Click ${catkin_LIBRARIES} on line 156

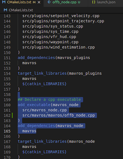44,84
